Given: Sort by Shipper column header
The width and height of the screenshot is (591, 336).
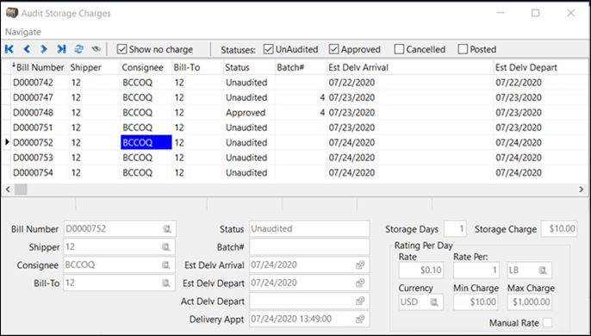Looking at the screenshot, I should click(x=95, y=67).
